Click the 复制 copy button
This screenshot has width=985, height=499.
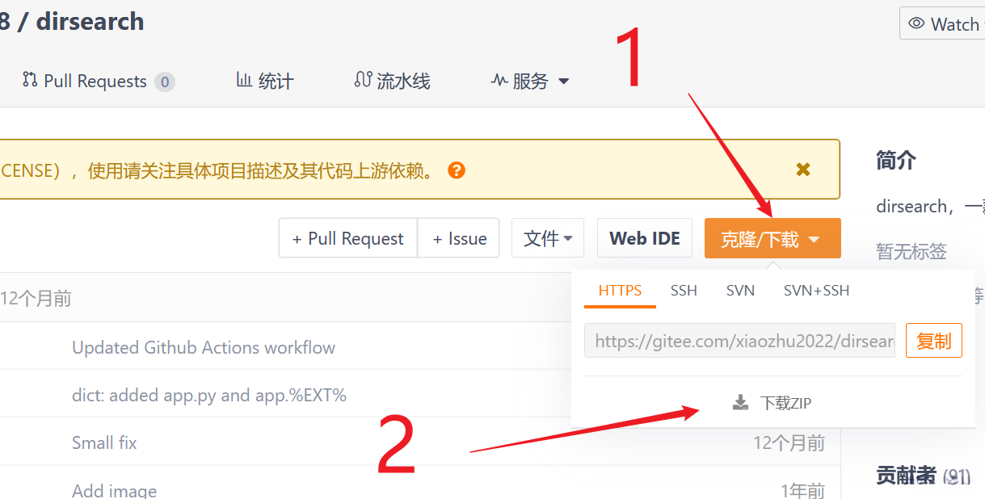(934, 341)
